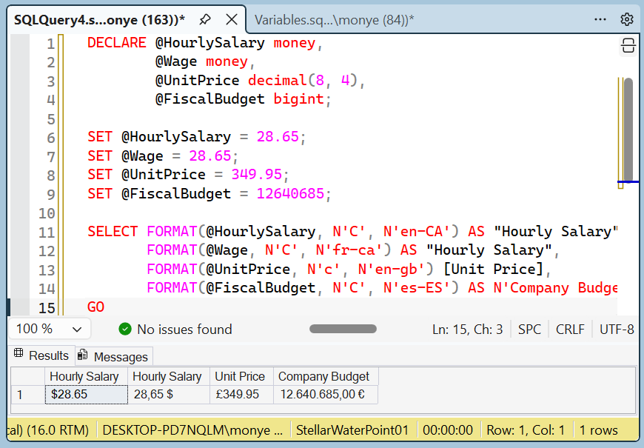Open the tab overflow ellipsis menu
This screenshot has width=644, height=448.
(600, 19)
